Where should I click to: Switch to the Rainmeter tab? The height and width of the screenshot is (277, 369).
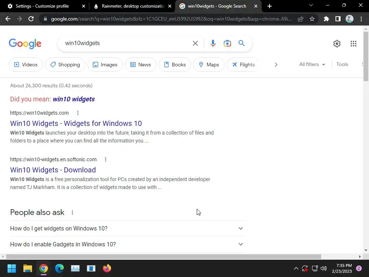pos(133,6)
